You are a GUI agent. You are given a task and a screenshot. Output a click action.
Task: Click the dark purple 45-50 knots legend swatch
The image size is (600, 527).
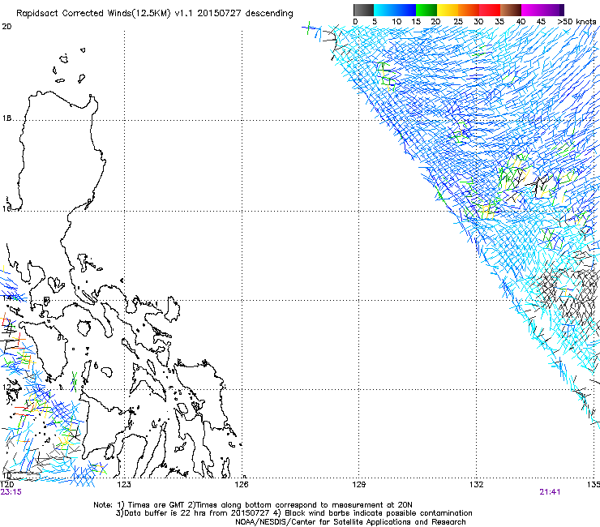(553, 10)
